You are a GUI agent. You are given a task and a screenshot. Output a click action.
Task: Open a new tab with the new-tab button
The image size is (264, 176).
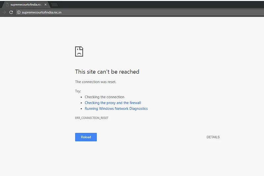point(54,5)
